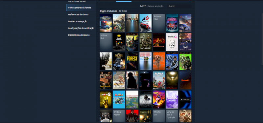Select the Hand Simulator card-table cover

(106, 80)
